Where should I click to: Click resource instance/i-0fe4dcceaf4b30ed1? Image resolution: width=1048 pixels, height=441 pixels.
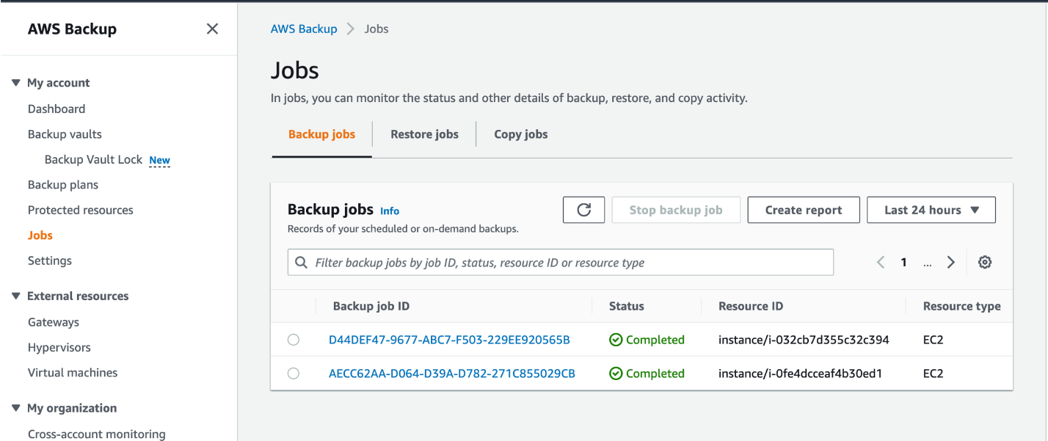click(x=800, y=373)
